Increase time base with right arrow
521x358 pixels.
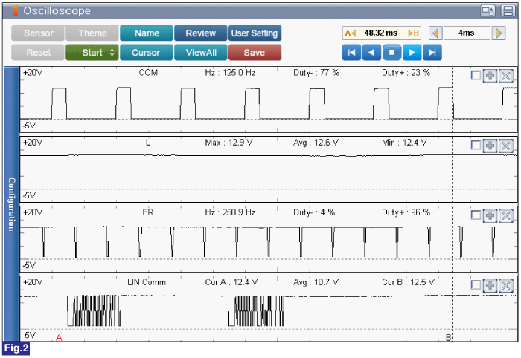[499, 33]
